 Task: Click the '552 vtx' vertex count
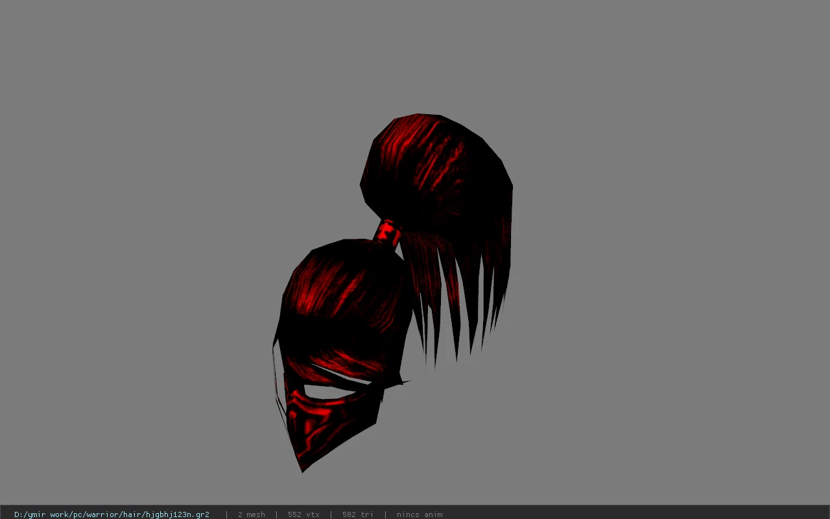(303, 514)
